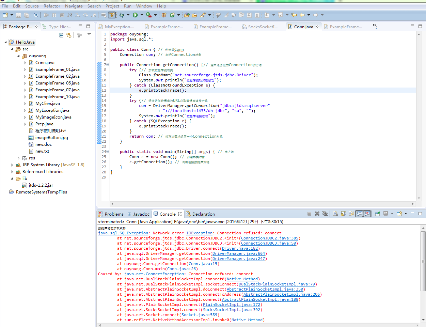Open the hidden editor tabs list

pyautogui.click(x=375, y=26)
